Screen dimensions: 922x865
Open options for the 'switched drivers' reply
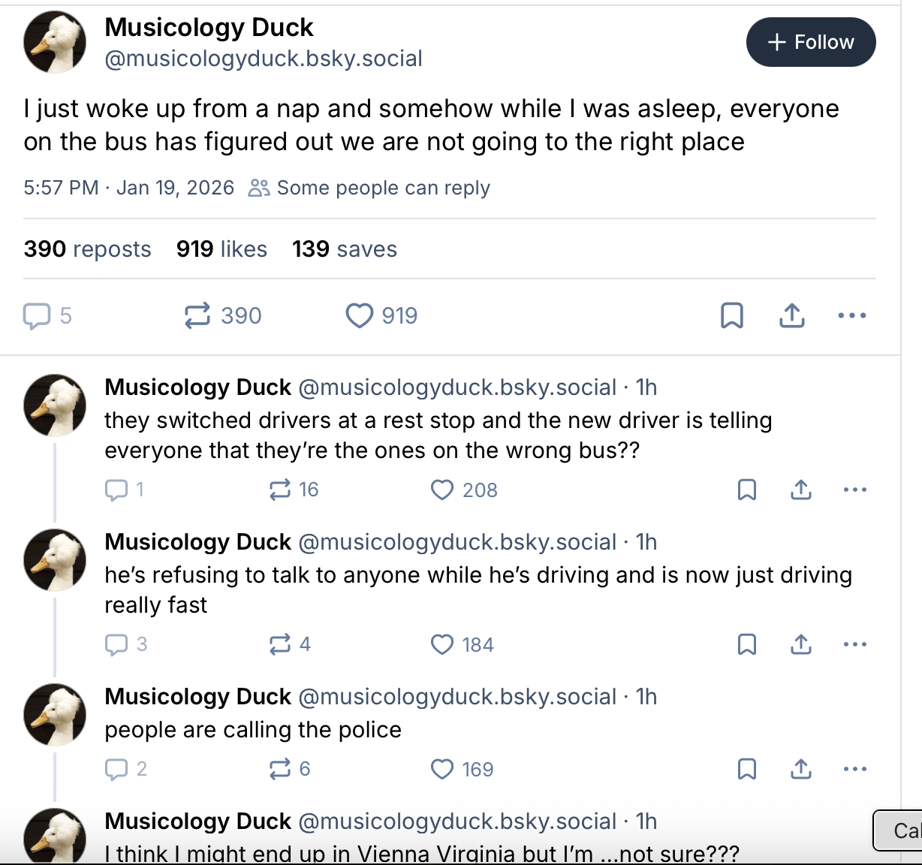(854, 490)
